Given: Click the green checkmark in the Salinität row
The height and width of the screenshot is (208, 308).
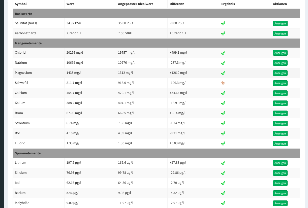Looking at the screenshot, I should pos(223,23).
